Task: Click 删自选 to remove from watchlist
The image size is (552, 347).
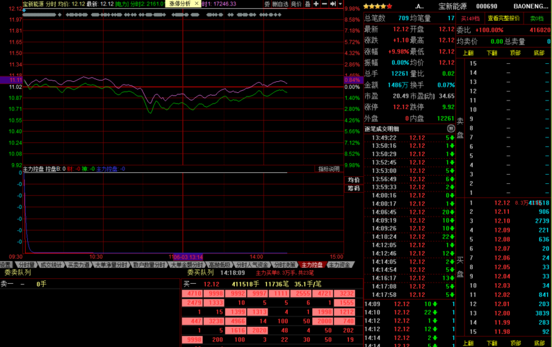Action: click(x=280, y=4)
